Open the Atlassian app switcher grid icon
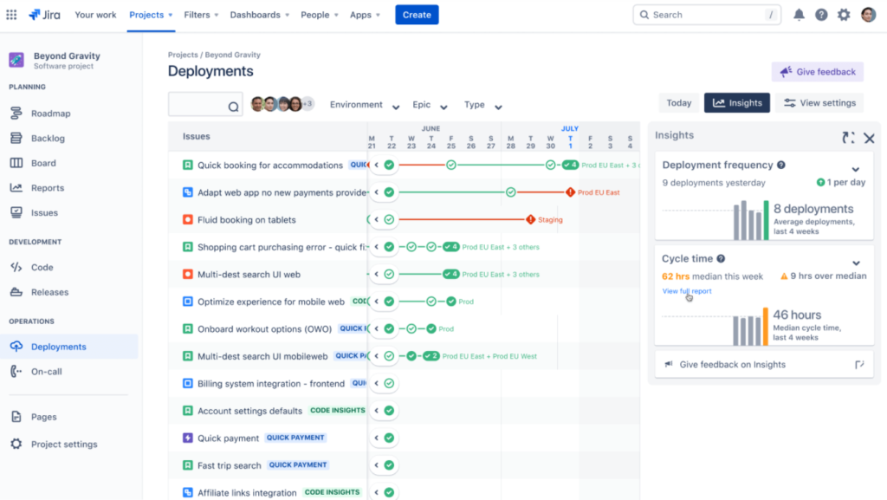 [x=11, y=14]
